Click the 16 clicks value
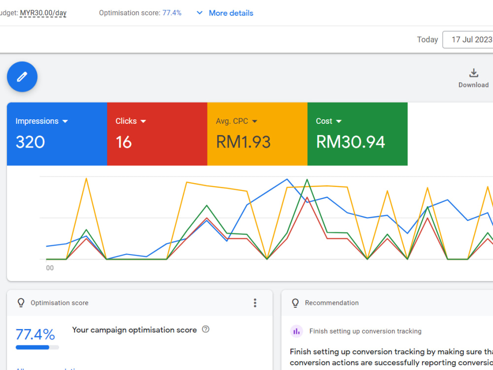This screenshot has width=493, height=370. pyautogui.click(x=124, y=142)
